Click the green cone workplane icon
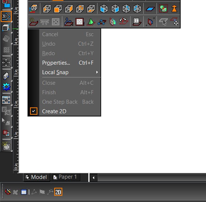The height and width of the screenshot is (202, 206). coord(91,22)
